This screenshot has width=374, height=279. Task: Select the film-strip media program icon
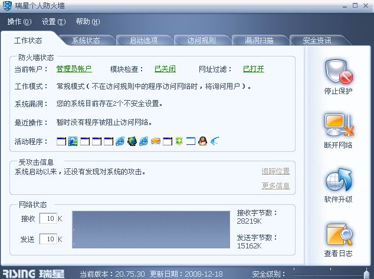click(73, 141)
